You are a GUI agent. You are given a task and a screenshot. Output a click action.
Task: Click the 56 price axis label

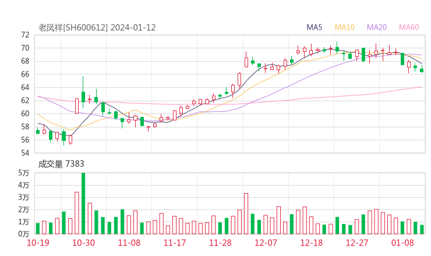pyautogui.click(x=25, y=140)
